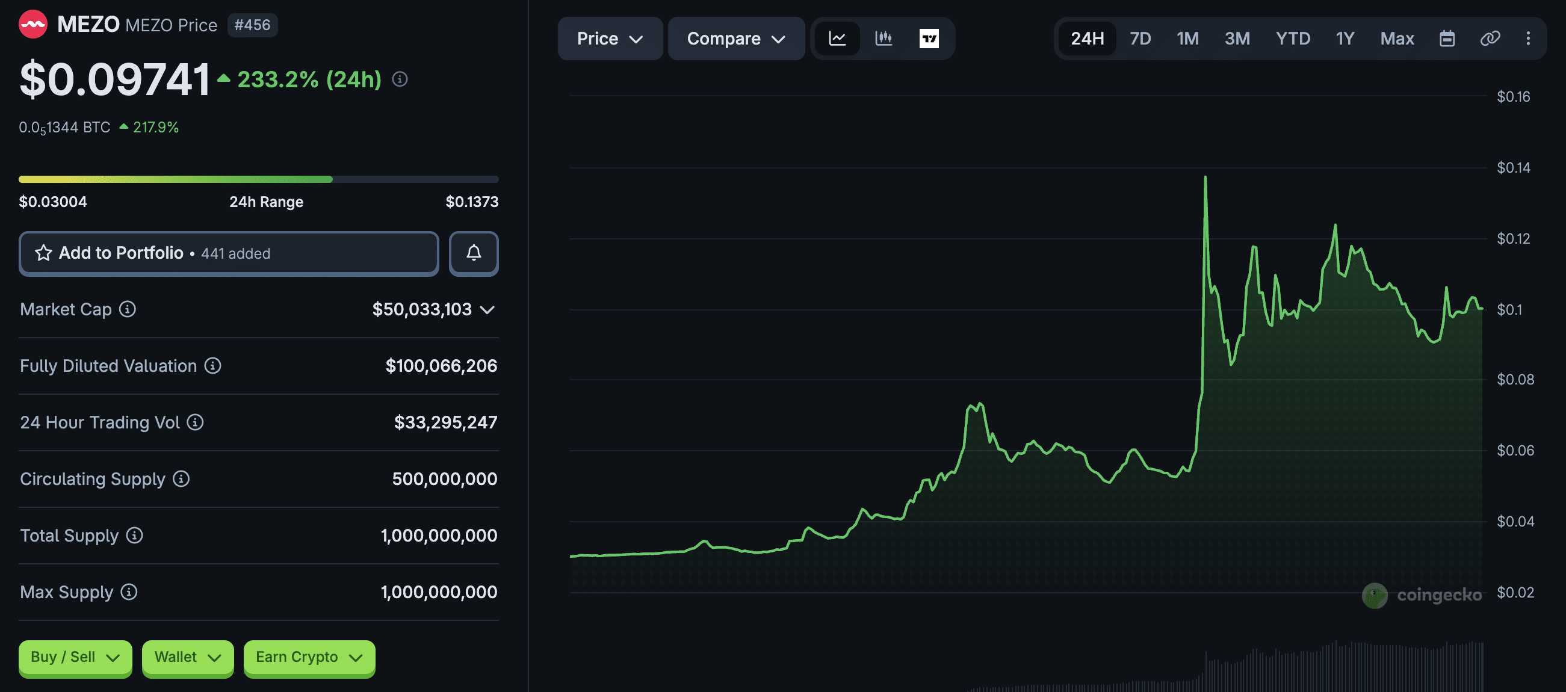
Task: Select the Max time range
Action: (1396, 39)
